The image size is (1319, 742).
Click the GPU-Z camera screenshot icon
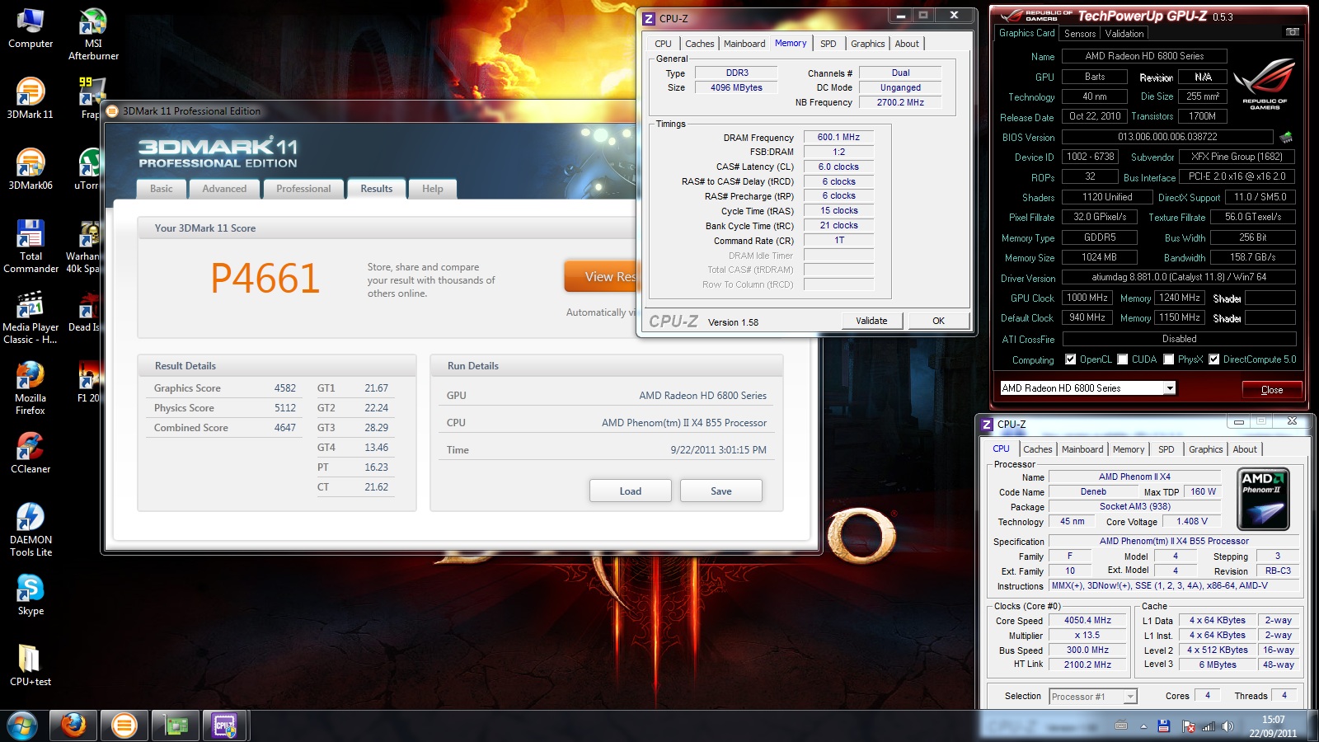coord(1293,32)
